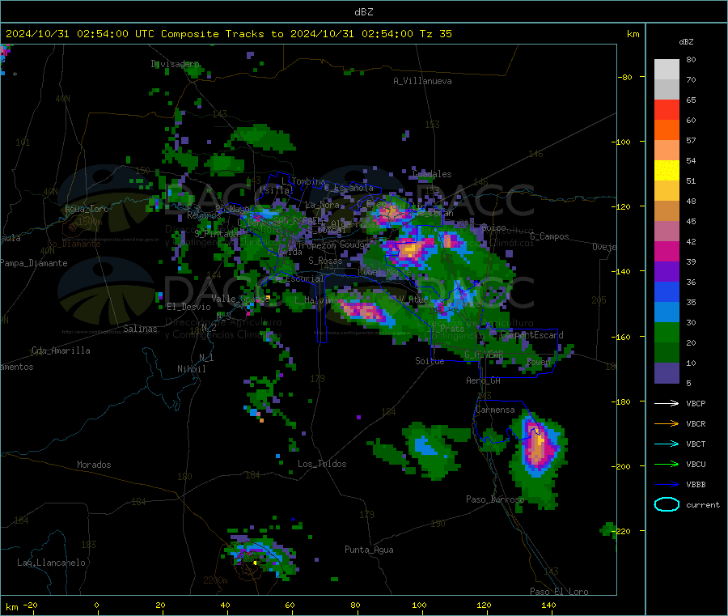Select the gold 48–51 dBZ swatch

point(667,190)
